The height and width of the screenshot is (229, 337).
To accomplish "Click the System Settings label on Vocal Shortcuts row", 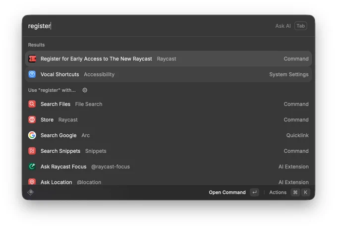I will click(x=289, y=74).
